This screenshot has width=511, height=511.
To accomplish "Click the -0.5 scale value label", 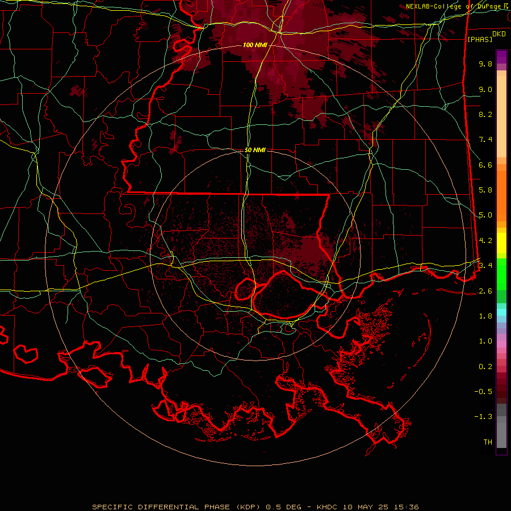I will pyautogui.click(x=483, y=392).
